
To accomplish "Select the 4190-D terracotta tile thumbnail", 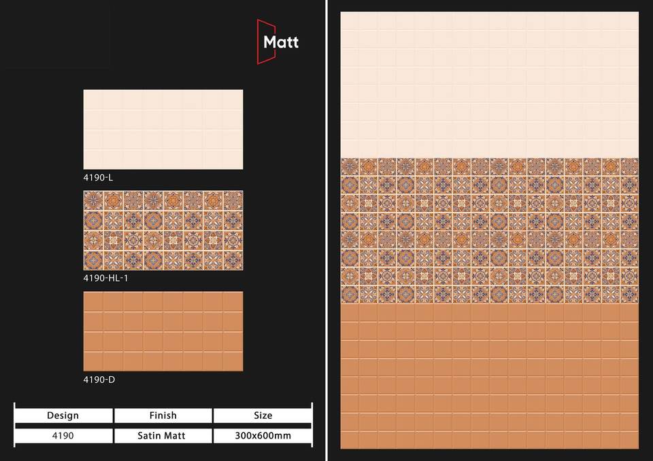I will coord(163,331).
